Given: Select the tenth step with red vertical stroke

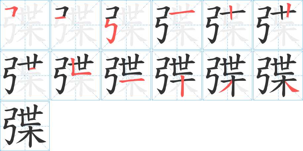Looking at the screenshot, I should pos(177,75).
